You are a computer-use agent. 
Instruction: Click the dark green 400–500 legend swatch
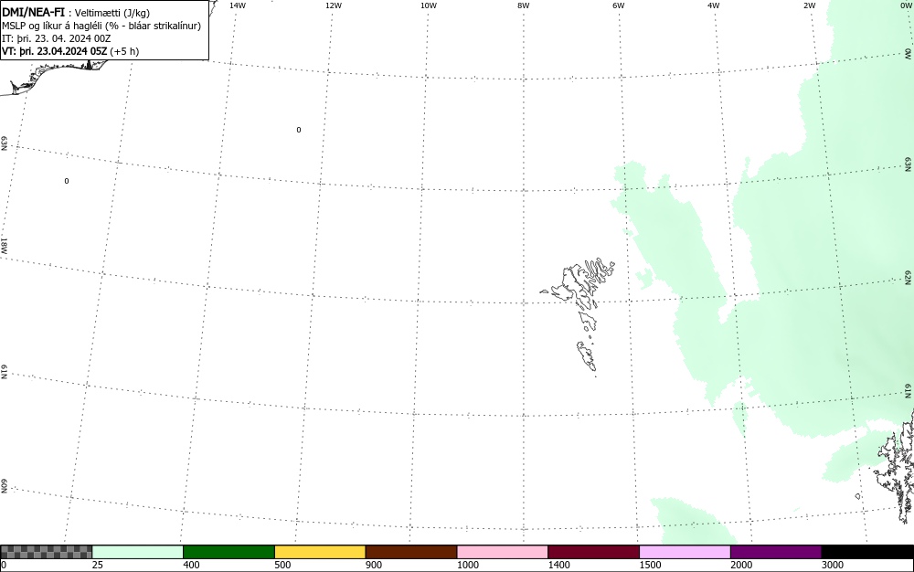tap(228, 552)
